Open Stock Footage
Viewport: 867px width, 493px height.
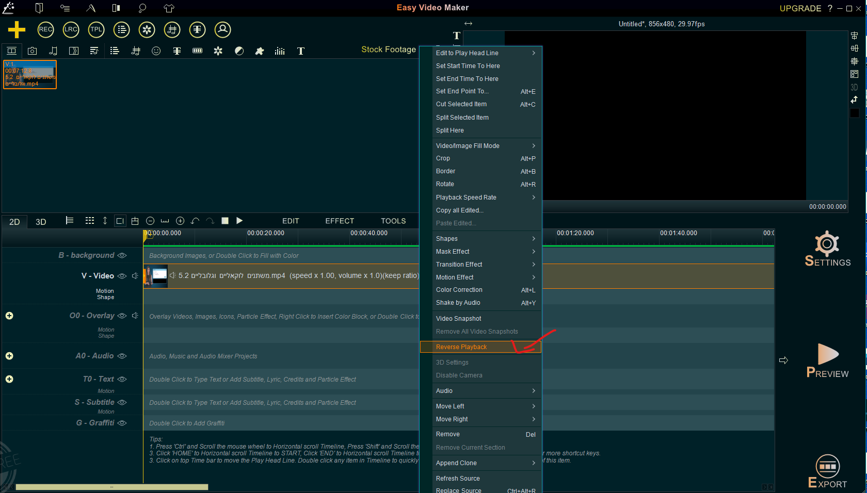pyautogui.click(x=389, y=50)
